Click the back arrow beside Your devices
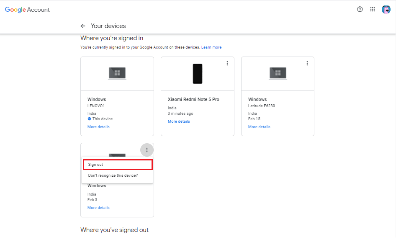This screenshot has width=396, height=240. click(x=83, y=26)
